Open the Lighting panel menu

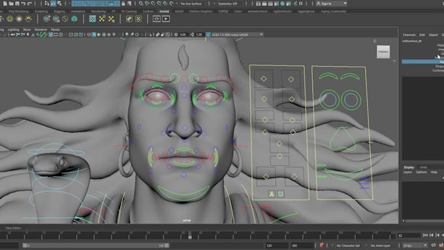point(13,29)
